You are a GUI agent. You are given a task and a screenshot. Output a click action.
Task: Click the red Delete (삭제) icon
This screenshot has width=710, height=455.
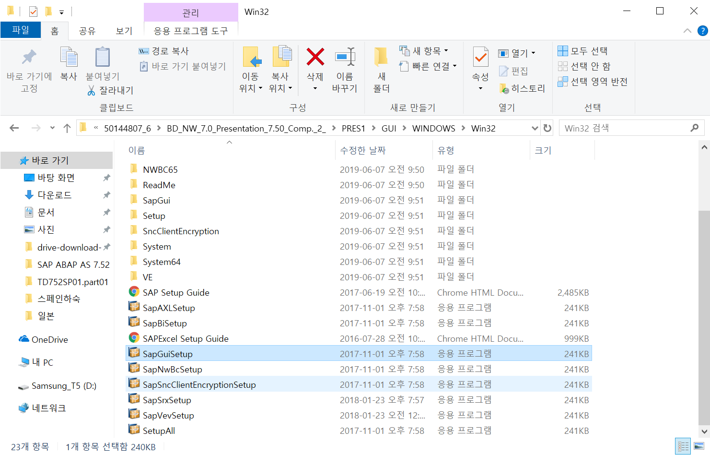[315, 57]
